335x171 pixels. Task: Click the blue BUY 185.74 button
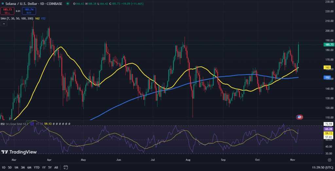tap(29, 11)
